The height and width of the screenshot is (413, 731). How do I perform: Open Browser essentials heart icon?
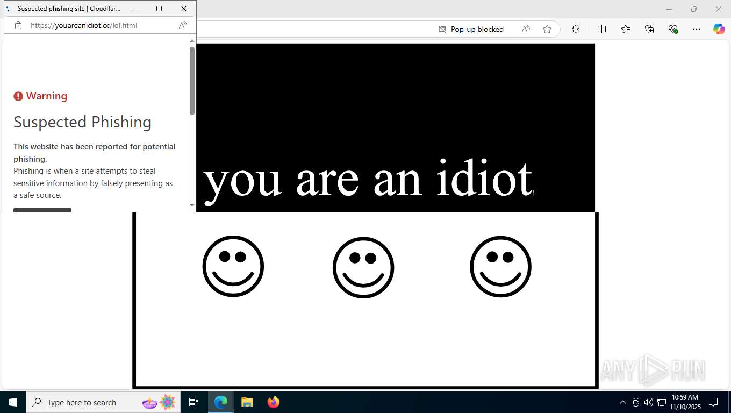pyautogui.click(x=673, y=29)
